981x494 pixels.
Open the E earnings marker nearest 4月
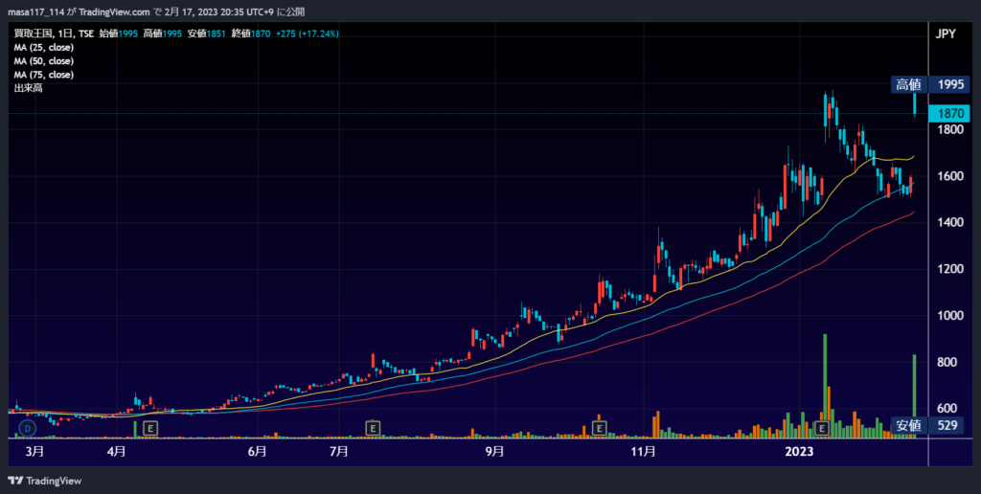[x=150, y=428]
